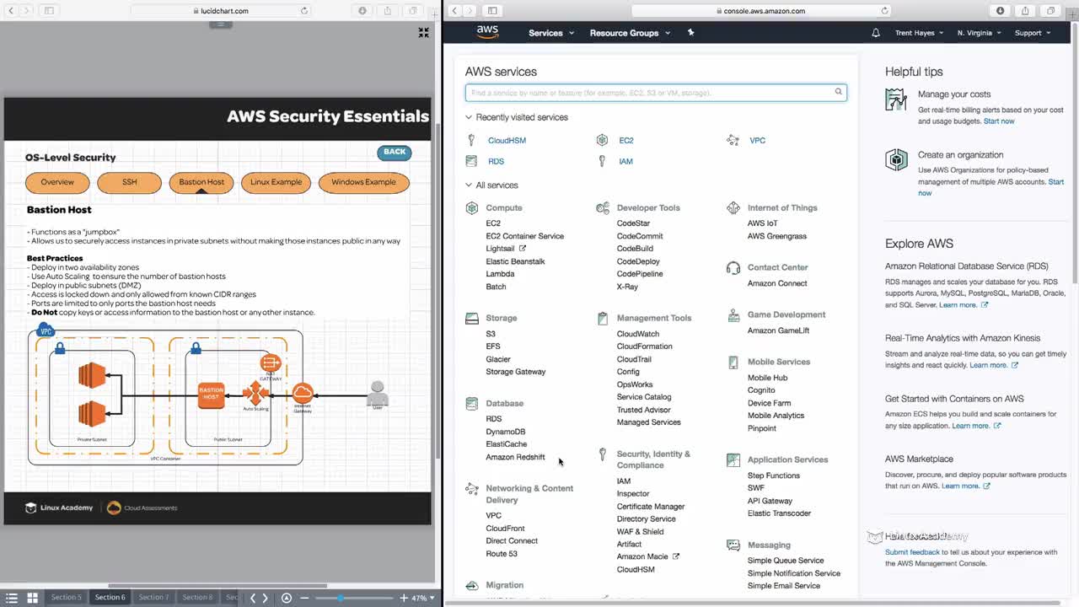Image resolution: width=1079 pixels, height=607 pixels.
Task: Click the Create an organization tip icon
Action: (896, 159)
